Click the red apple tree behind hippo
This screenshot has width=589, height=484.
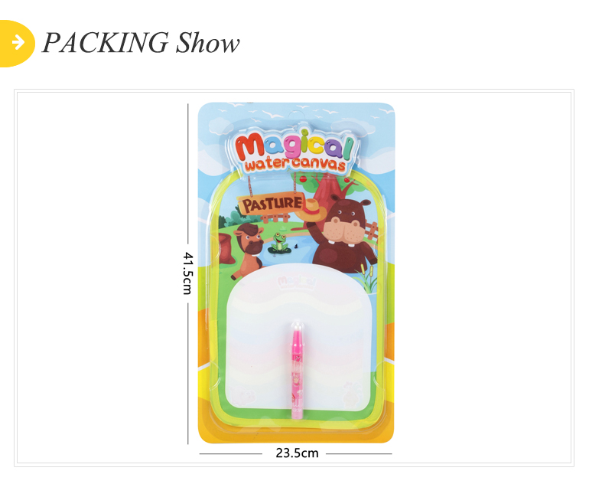pos(326,187)
